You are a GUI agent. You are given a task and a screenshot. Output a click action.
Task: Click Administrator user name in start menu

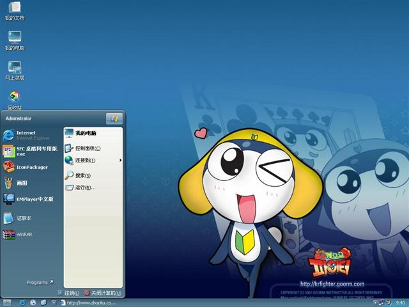point(19,118)
